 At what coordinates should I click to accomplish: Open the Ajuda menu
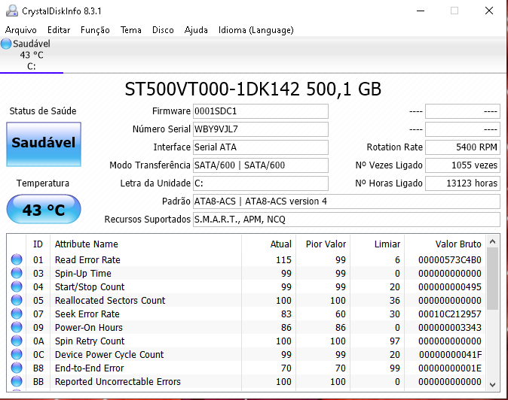click(x=196, y=30)
